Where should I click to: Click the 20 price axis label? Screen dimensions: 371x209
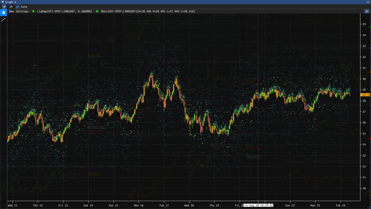pos(364,188)
